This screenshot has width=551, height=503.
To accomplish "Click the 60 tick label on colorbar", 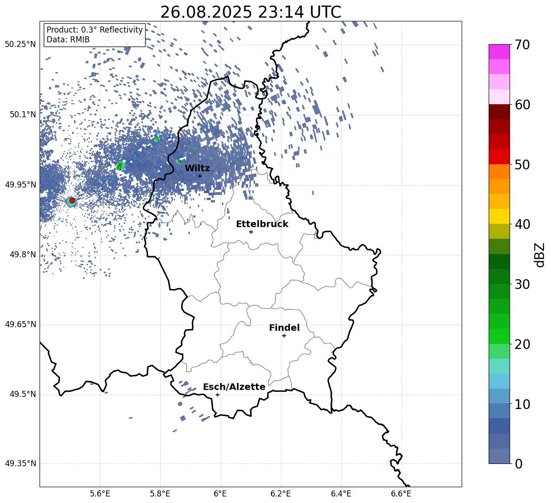I will (522, 105).
